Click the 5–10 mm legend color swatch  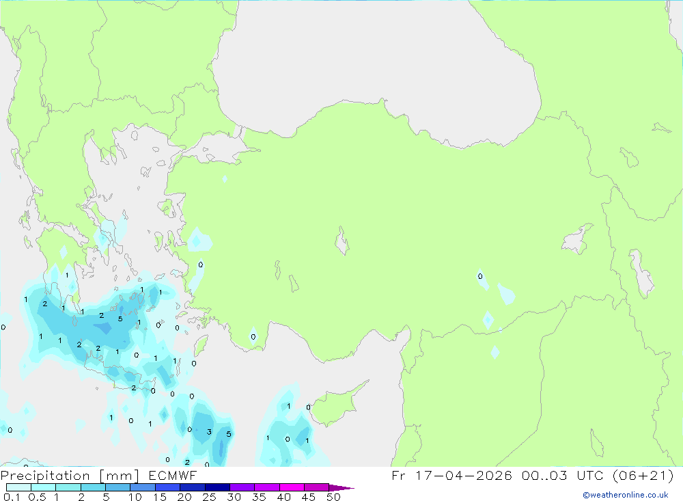117,487
